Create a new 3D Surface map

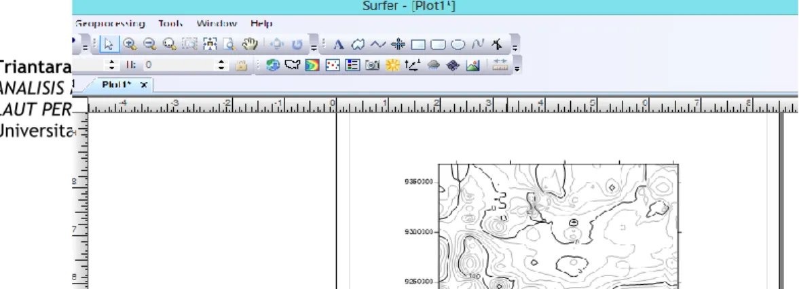coord(472,65)
